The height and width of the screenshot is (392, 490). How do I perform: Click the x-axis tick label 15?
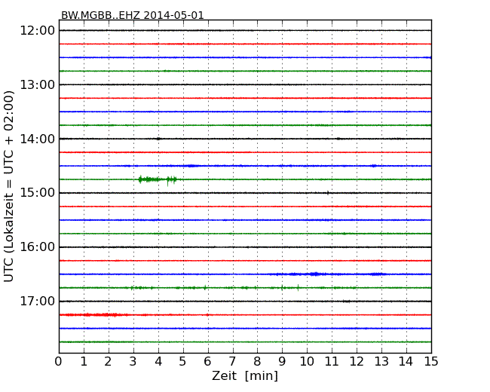[x=431, y=362]
